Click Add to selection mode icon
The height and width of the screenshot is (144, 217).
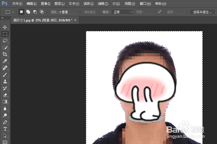pos(28,12)
